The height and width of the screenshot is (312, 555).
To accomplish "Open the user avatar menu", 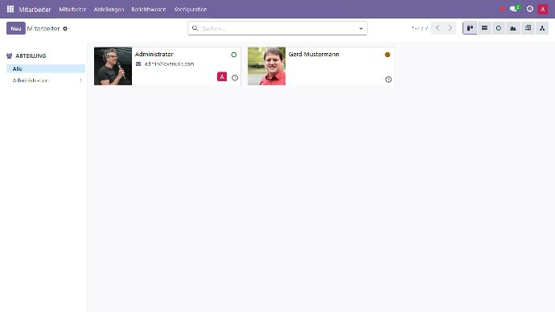I will coord(543,9).
